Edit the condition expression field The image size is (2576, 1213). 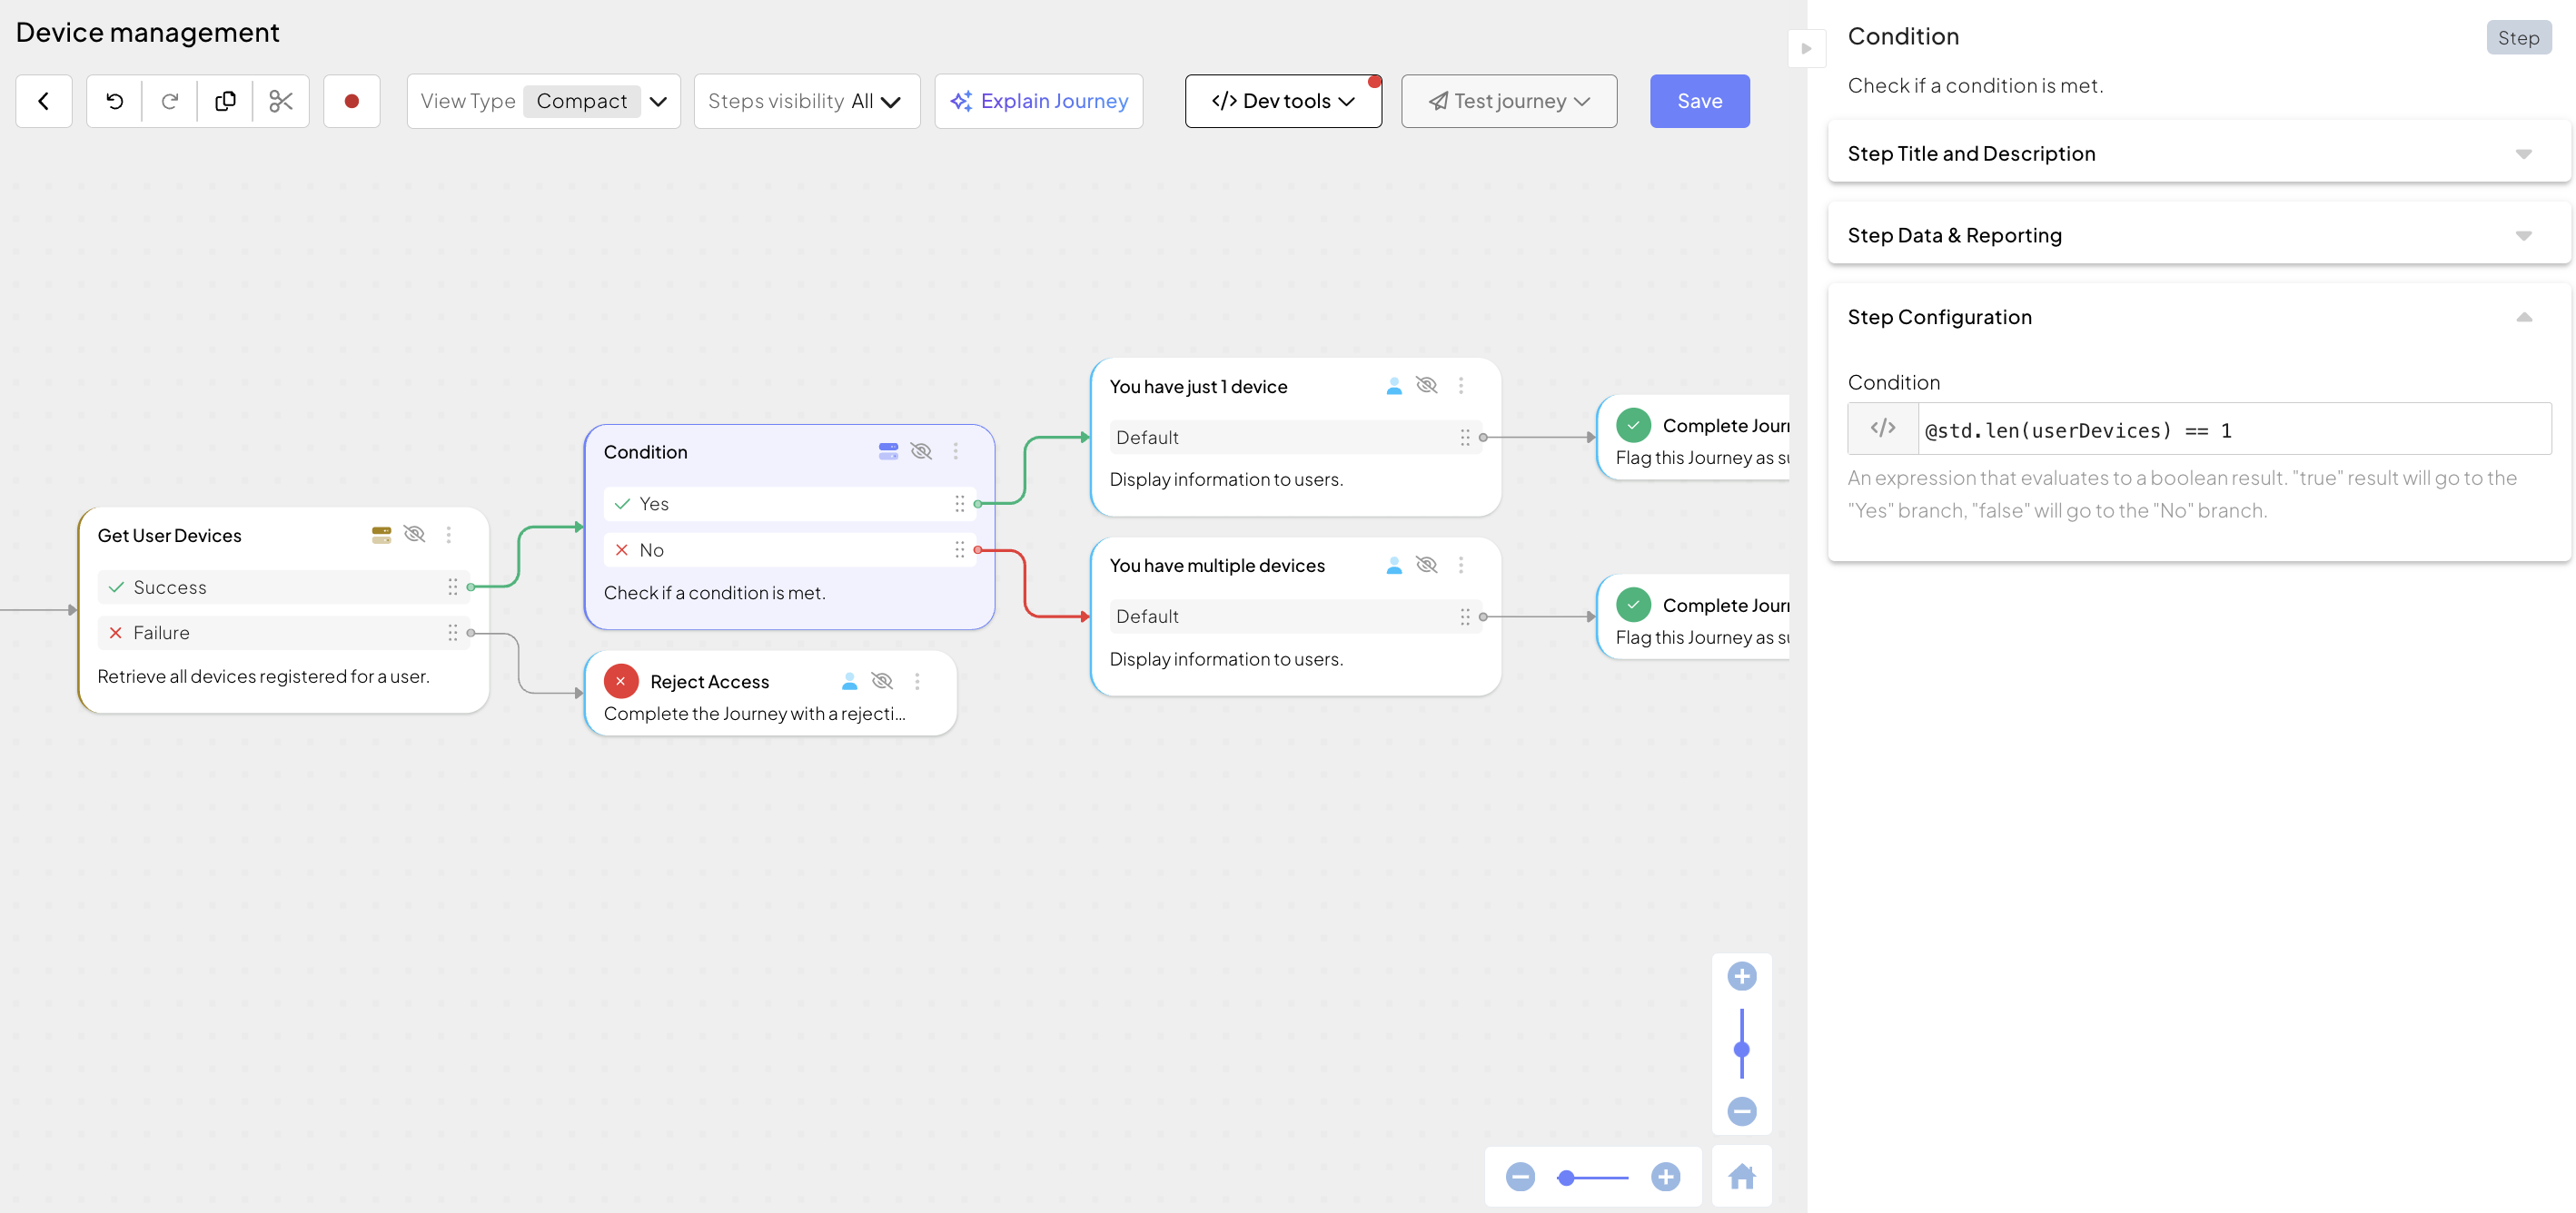(2234, 429)
